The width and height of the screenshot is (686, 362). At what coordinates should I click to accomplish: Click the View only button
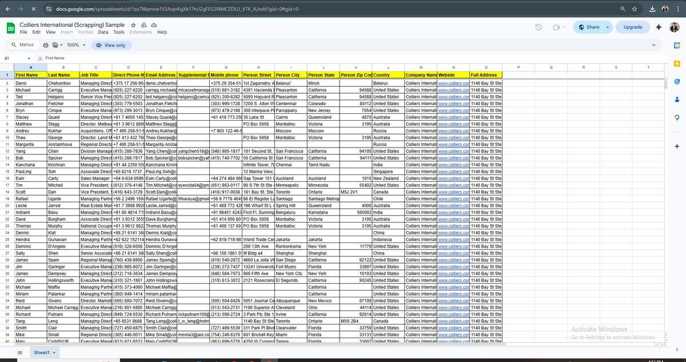[x=110, y=45]
